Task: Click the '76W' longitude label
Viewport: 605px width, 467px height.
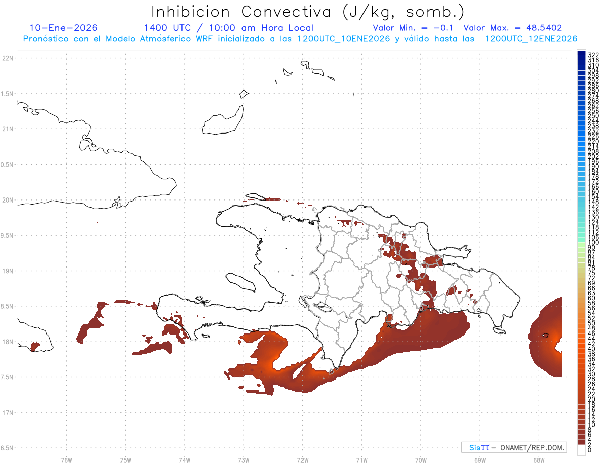Action: 66,459
